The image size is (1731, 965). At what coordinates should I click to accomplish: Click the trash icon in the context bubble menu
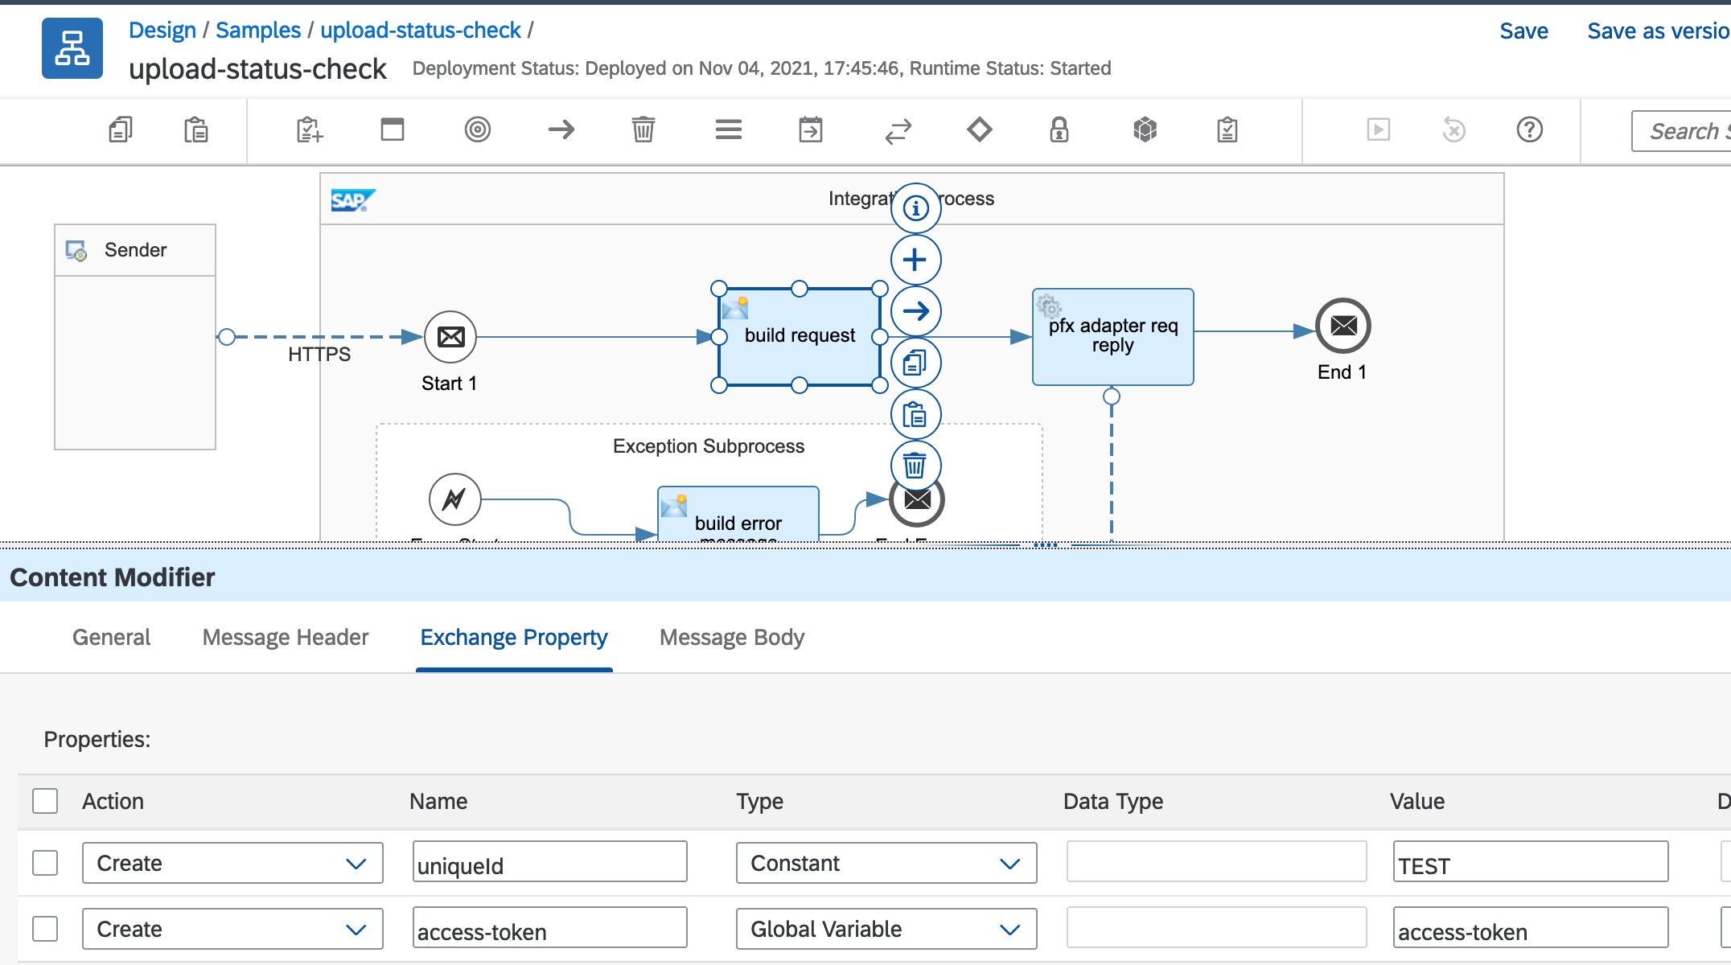point(915,466)
